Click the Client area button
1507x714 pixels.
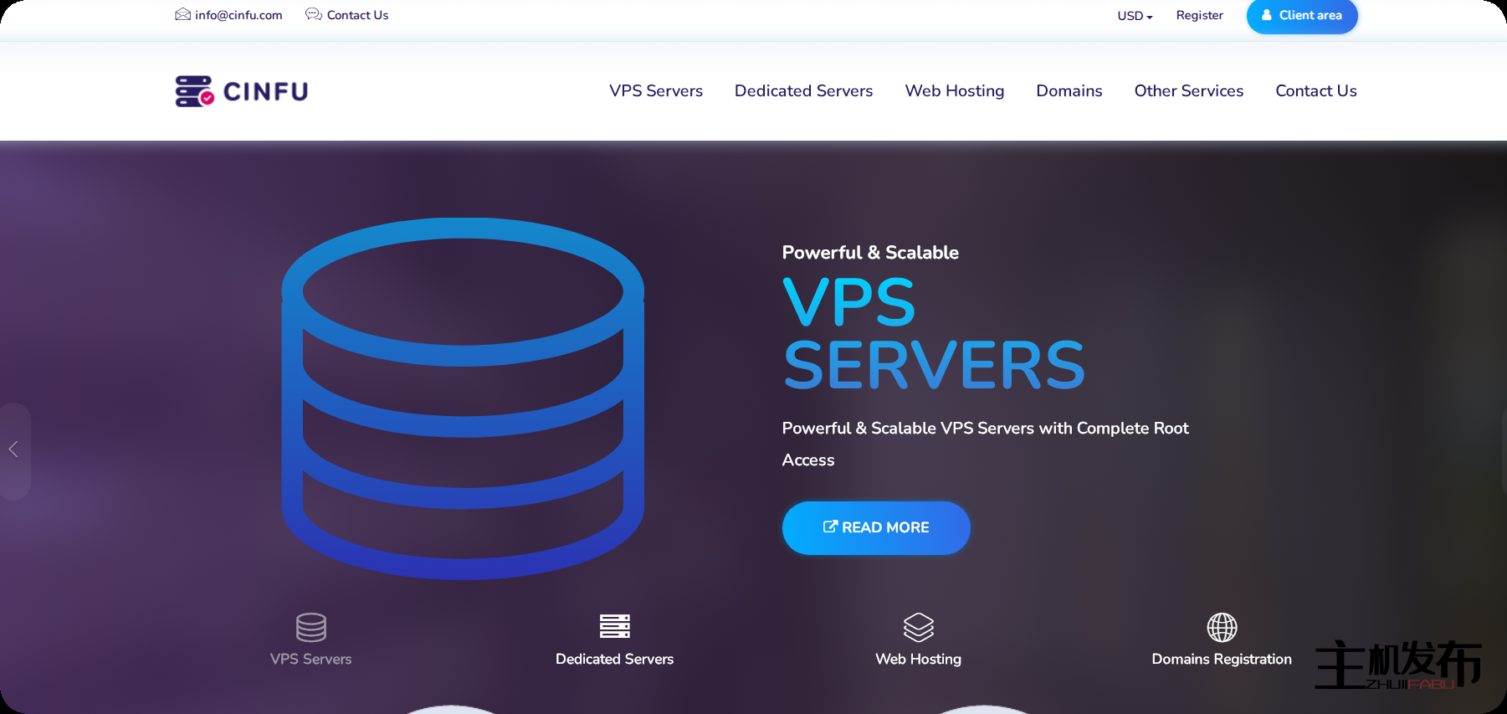(1301, 16)
